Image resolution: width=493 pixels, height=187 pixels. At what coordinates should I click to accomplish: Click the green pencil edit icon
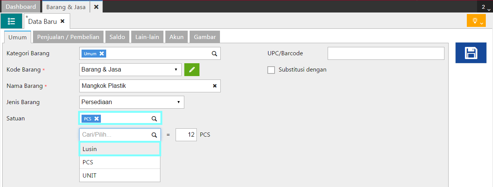tap(192, 70)
